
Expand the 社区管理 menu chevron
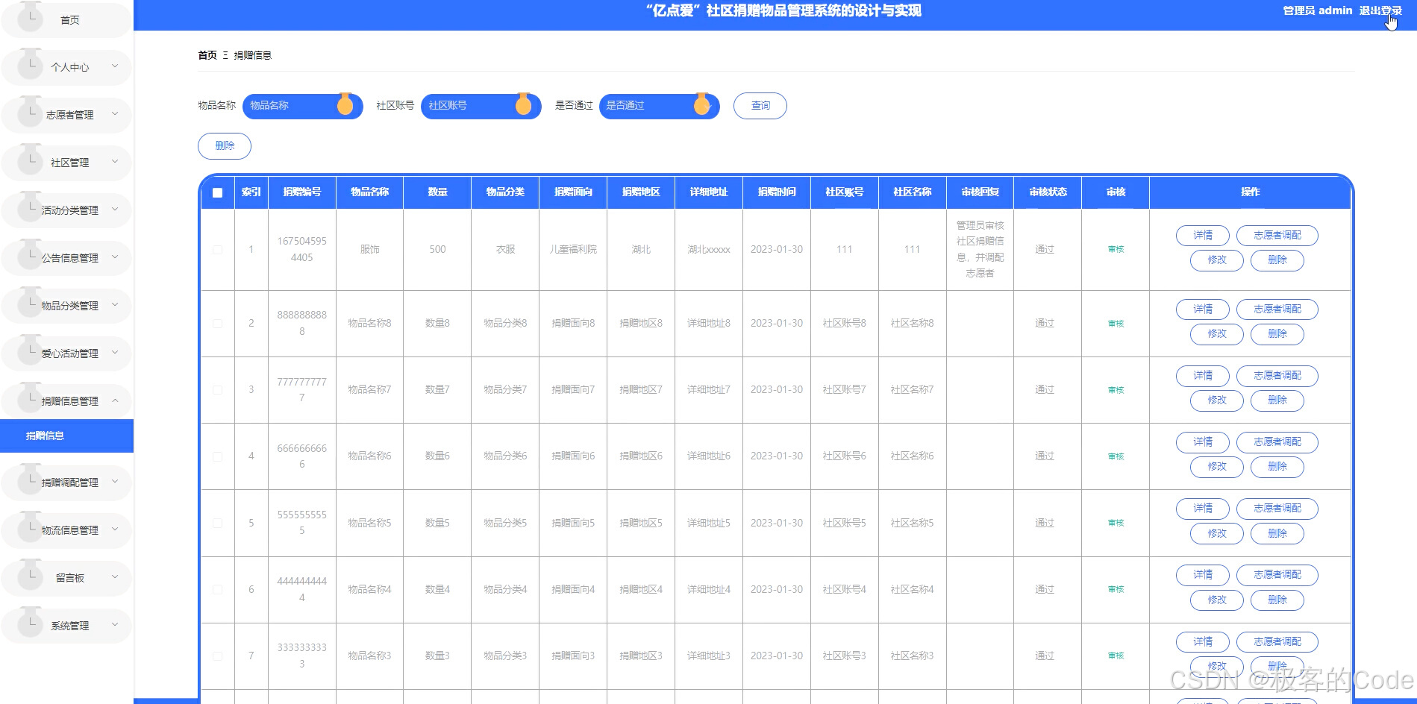coord(115,162)
